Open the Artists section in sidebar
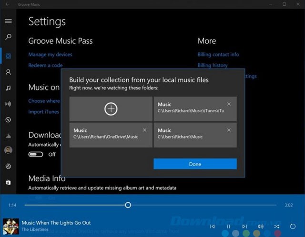Viewport: 305px width, 237px height. coord(8,72)
